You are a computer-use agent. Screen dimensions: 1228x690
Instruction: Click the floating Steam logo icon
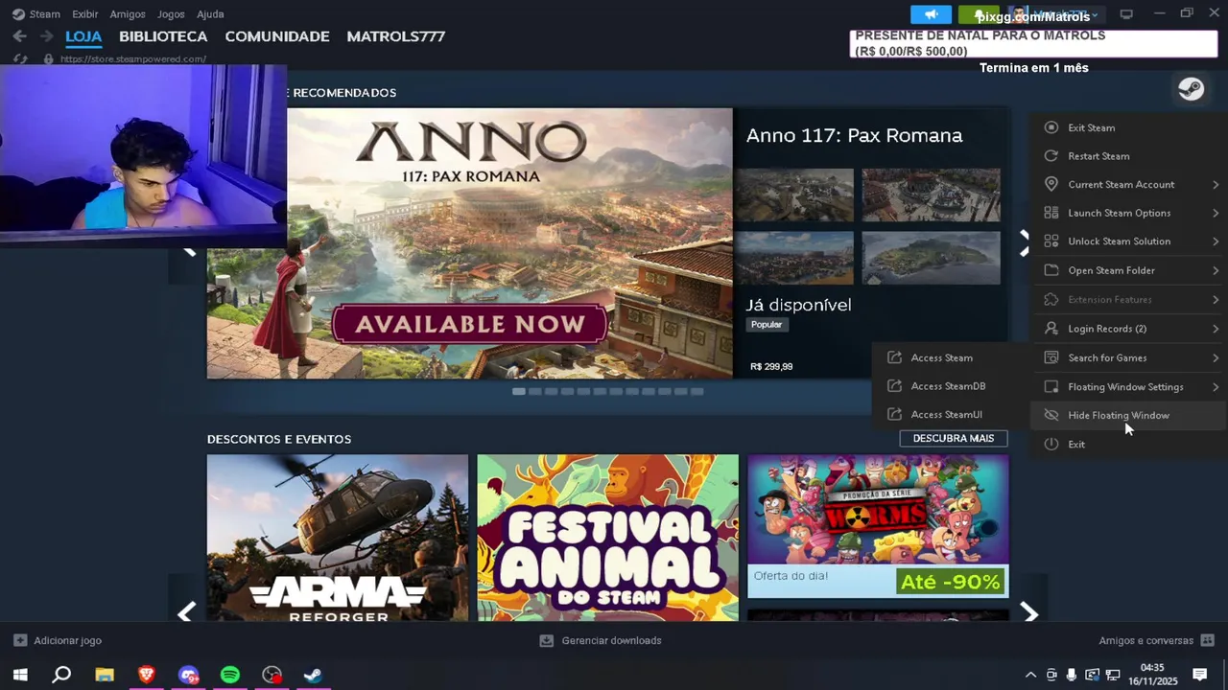(1191, 90)
